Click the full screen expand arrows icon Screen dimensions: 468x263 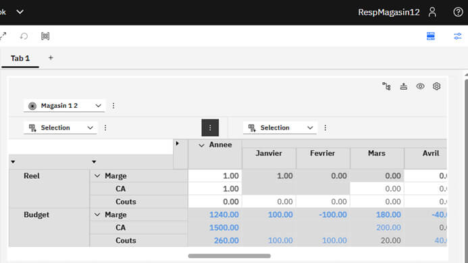[x=3, y=36]
